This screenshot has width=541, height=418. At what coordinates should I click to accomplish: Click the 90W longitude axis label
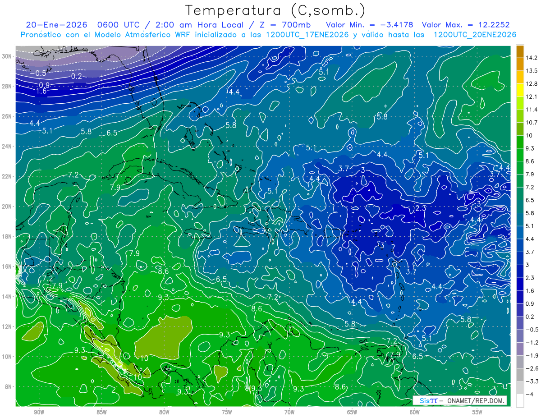point(39,412)
